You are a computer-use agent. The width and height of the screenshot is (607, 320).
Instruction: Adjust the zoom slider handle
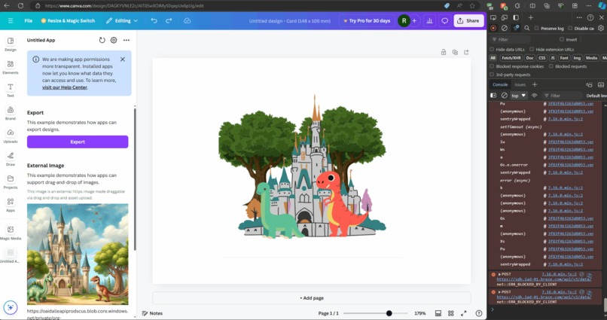(x=389, y=313)
